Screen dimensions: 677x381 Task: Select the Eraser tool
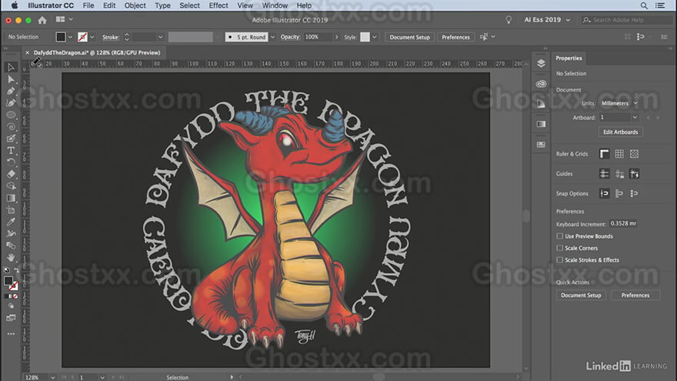(11, 174)
